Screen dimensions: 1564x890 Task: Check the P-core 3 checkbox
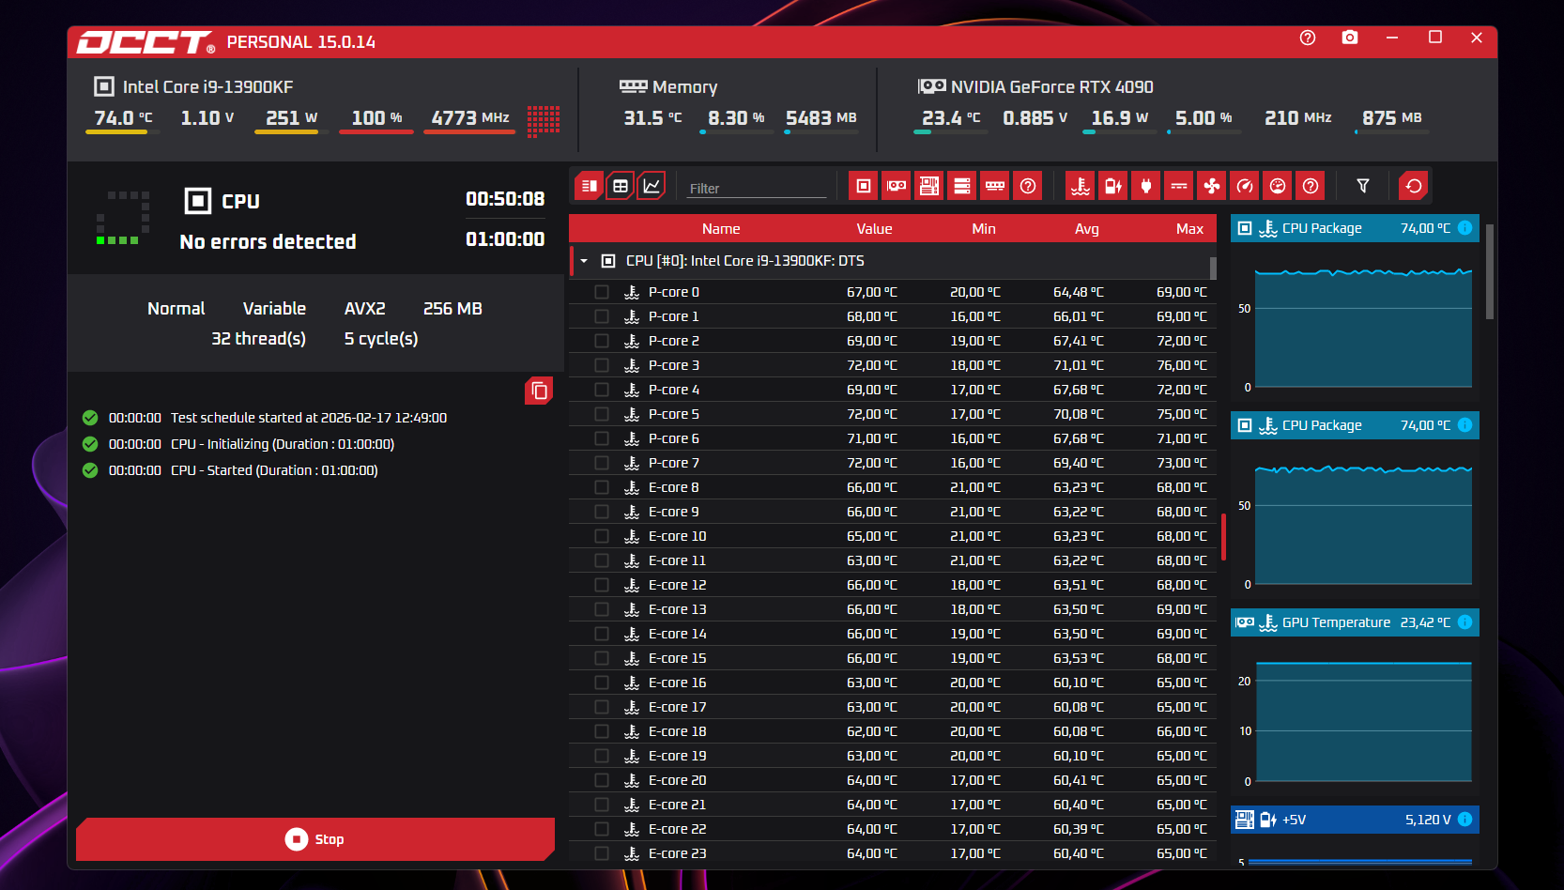tap(602, 365)
